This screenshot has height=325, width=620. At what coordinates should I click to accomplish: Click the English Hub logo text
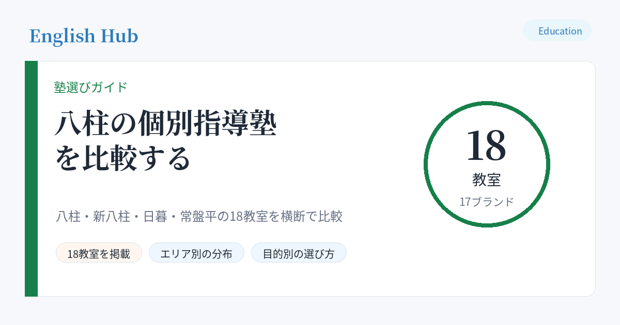[84, 36]
